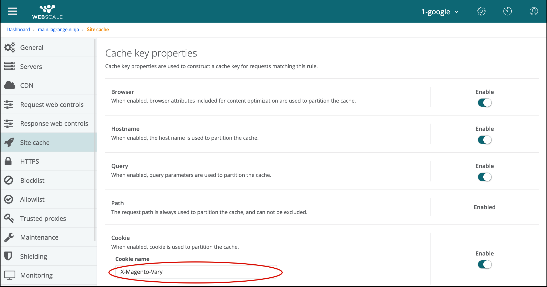Open main.lagrange.ninja breadcrumb link
The image size is (547, 287).
tap(58, 30)
